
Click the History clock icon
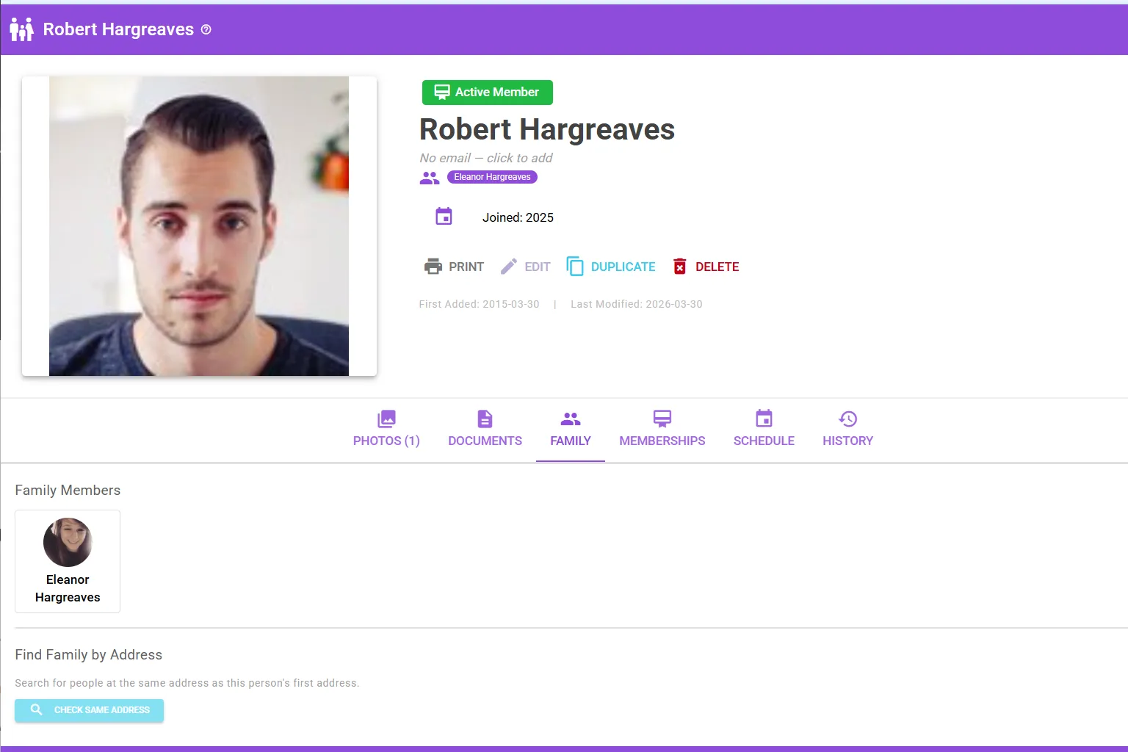pyautogui.click(x=847, y=418)
